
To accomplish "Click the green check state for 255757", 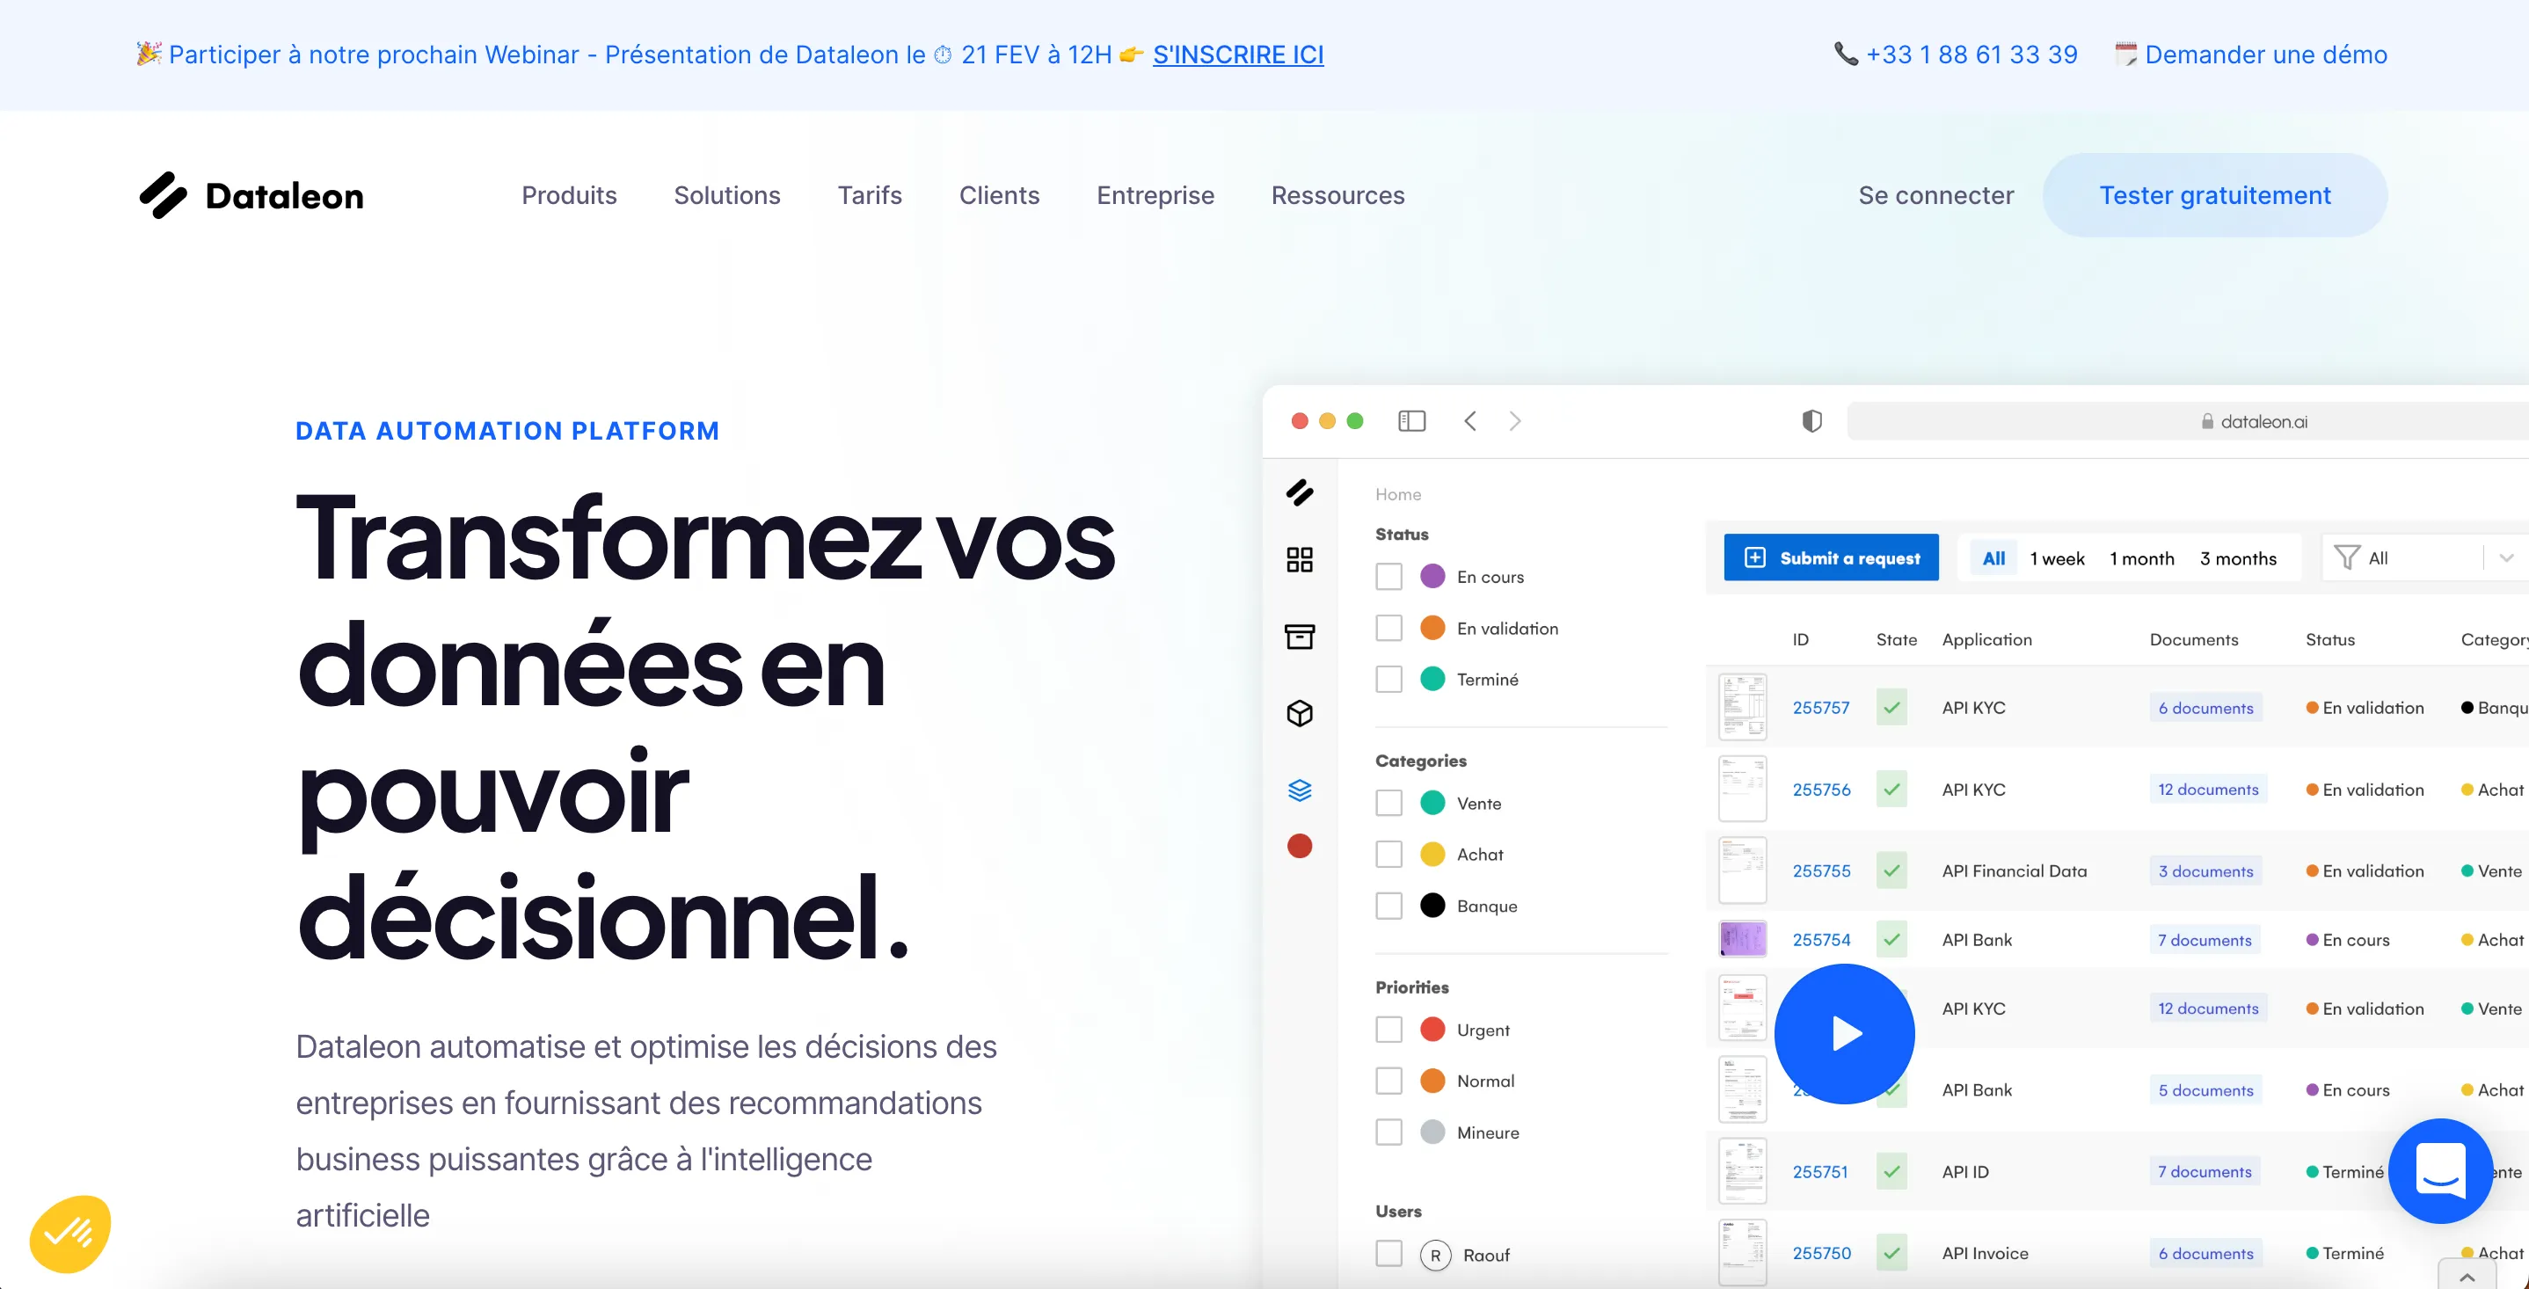I will click(x=1891, y=707).
